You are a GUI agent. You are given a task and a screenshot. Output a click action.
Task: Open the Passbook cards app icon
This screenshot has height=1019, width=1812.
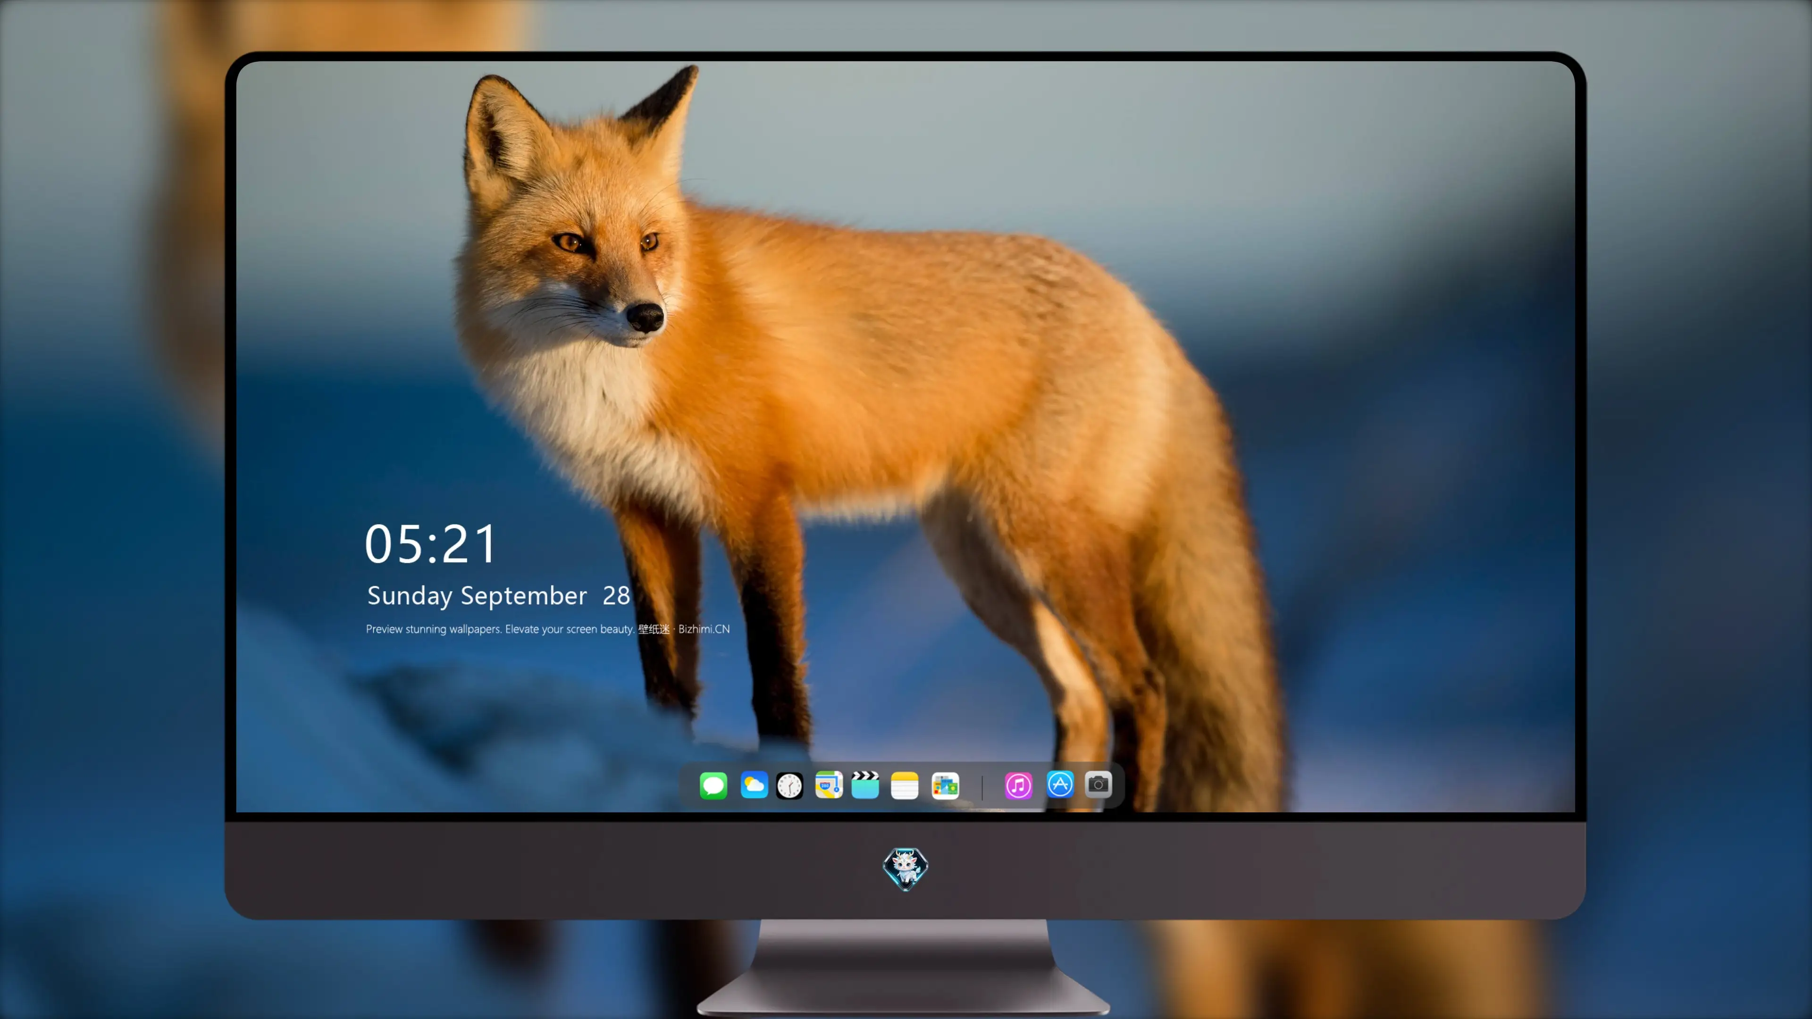945,785
